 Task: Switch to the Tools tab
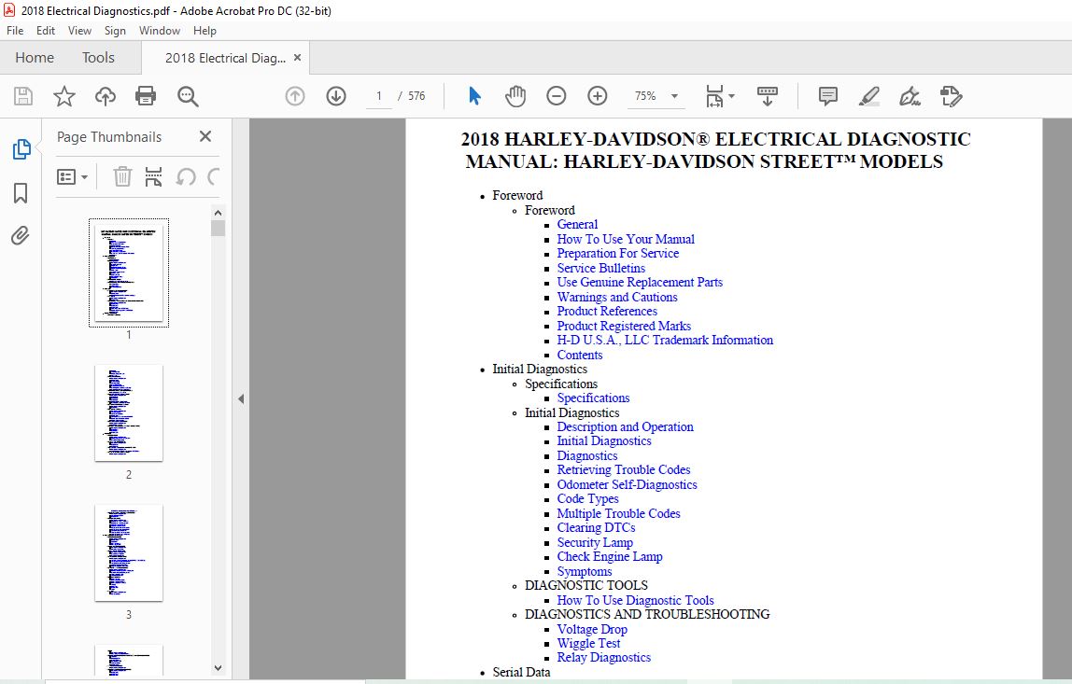pos(98,58)
